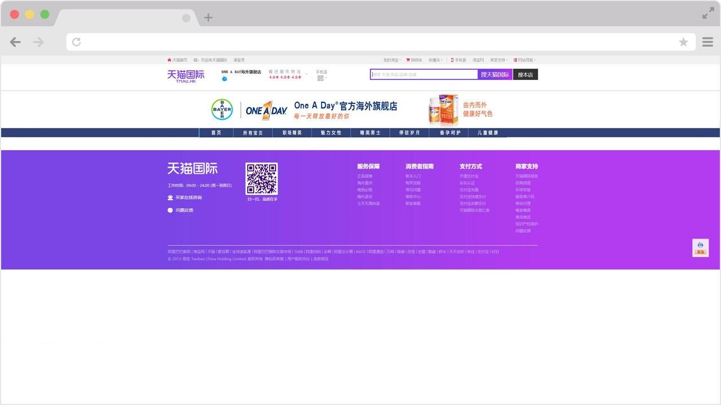Click the footer QR code image
Screen dimensions: 721x405
click(x=261, y=179)
